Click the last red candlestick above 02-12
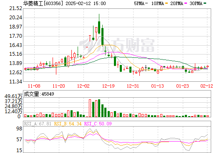217x153 pixels. 207,67
